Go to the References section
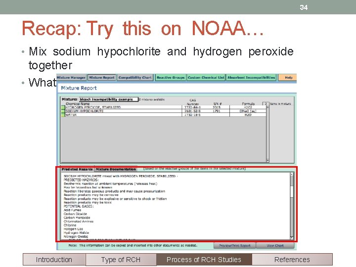Viewport: 356px width, 267px height. point(292,260)
